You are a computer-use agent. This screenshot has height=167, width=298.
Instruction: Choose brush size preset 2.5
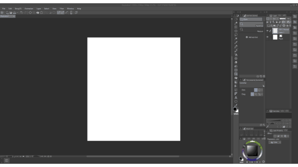click(261, 134)
